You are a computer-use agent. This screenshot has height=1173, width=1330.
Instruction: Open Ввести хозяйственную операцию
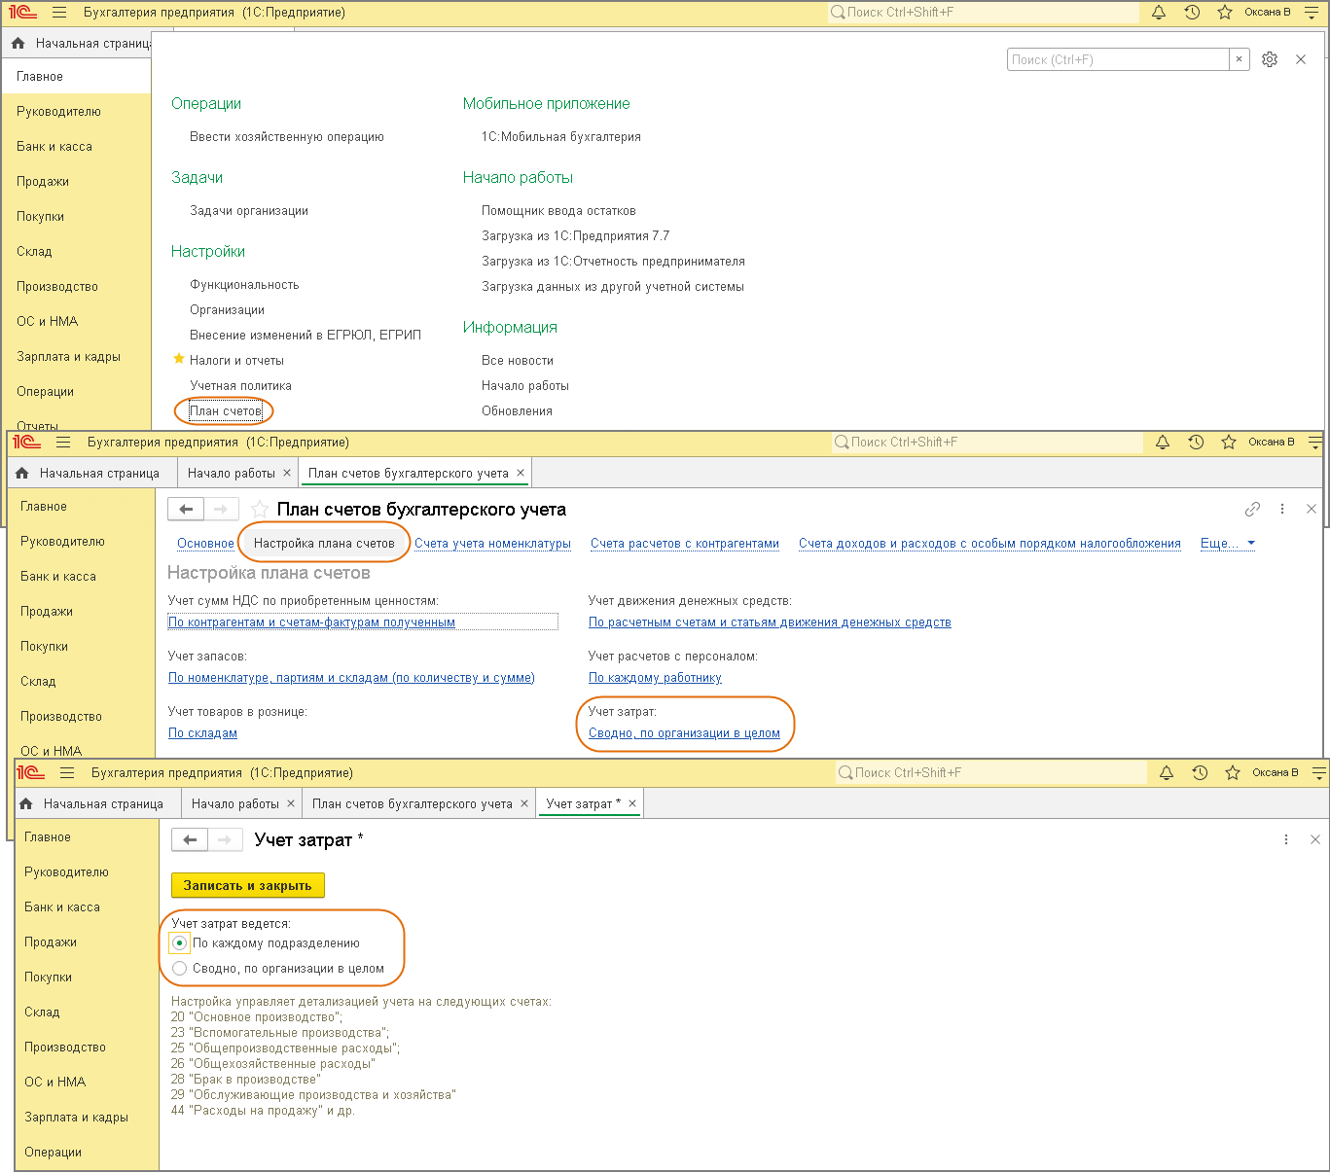click(x=287, y=137)
